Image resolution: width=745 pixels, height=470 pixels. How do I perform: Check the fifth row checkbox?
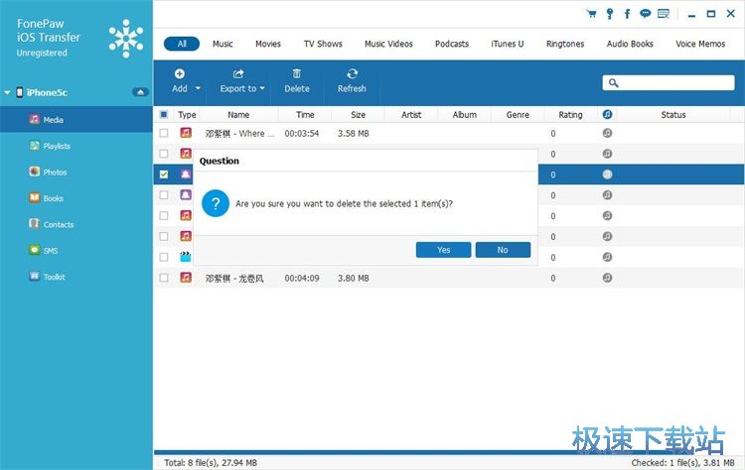point(164,215)
